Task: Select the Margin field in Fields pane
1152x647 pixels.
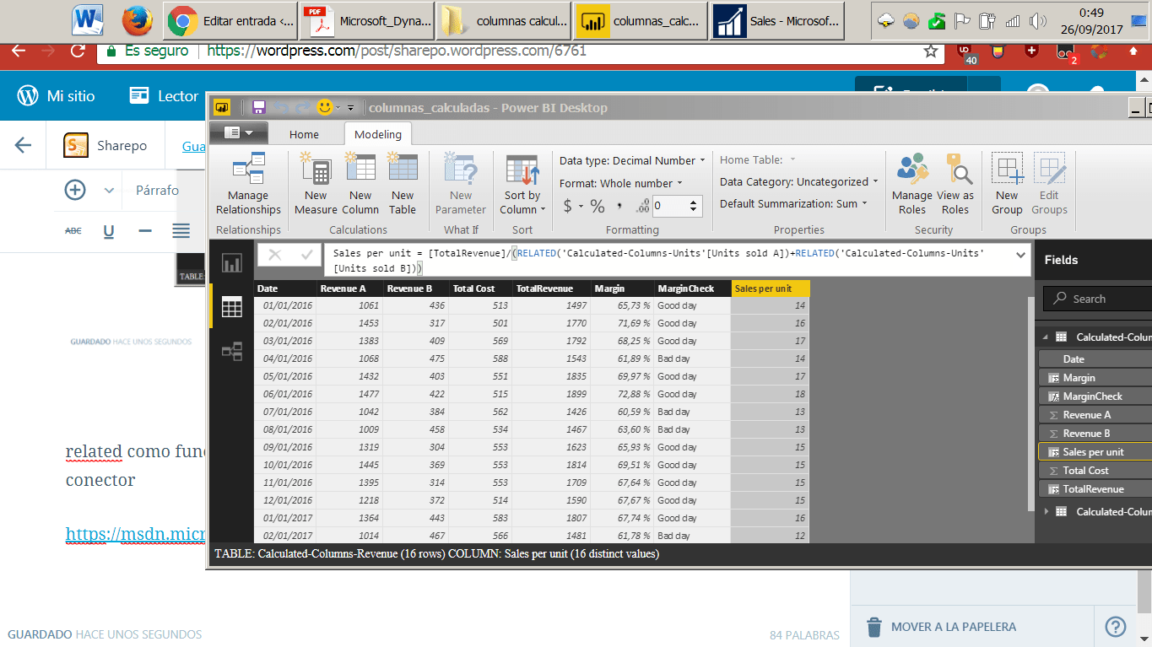Action: point(1095,378)
